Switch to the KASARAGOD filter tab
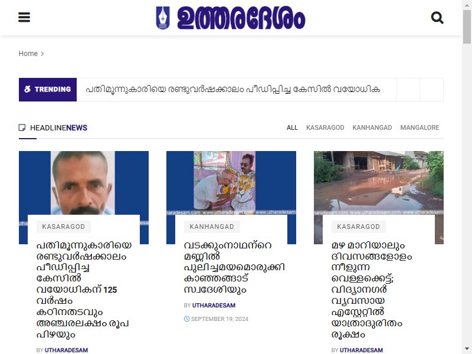Image resolution: width=472 pixels, height=354 pixels. tap(325, 127)
